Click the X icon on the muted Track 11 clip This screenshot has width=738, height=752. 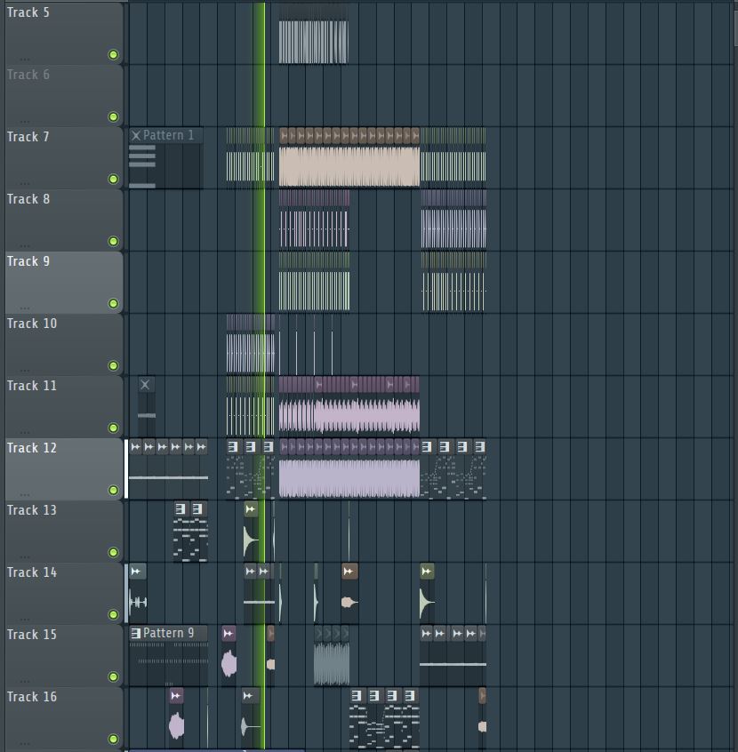145,384
